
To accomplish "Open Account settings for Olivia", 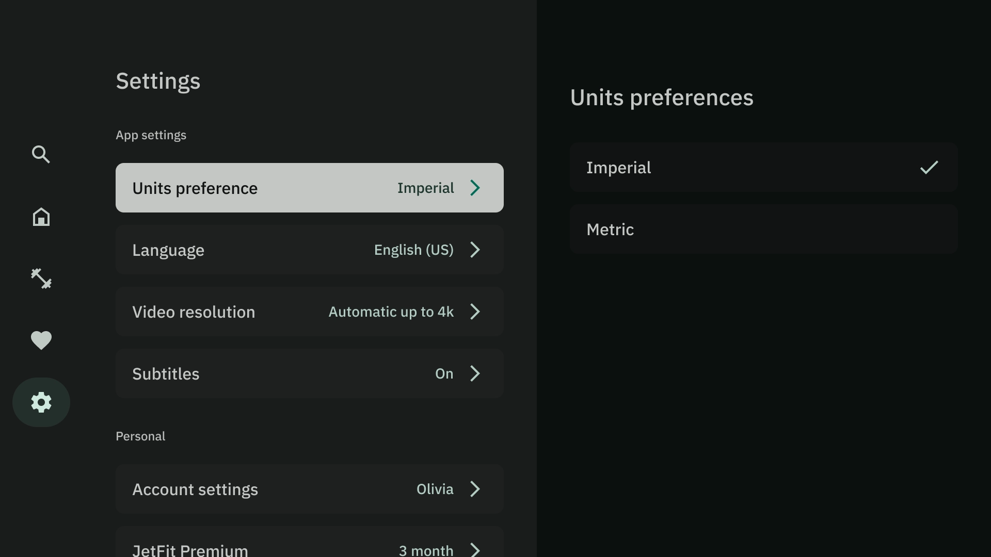I will (309, 488).
